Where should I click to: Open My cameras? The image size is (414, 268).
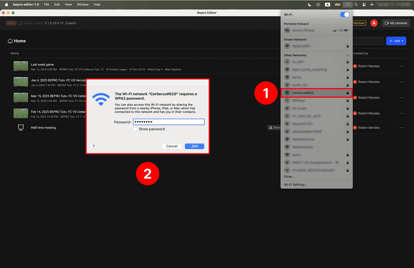click(396, 23)
